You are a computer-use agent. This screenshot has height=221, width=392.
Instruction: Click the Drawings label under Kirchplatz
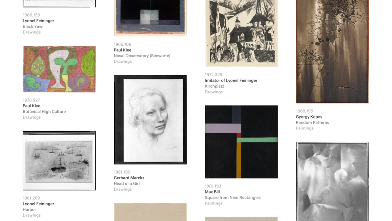click(214, 92)
